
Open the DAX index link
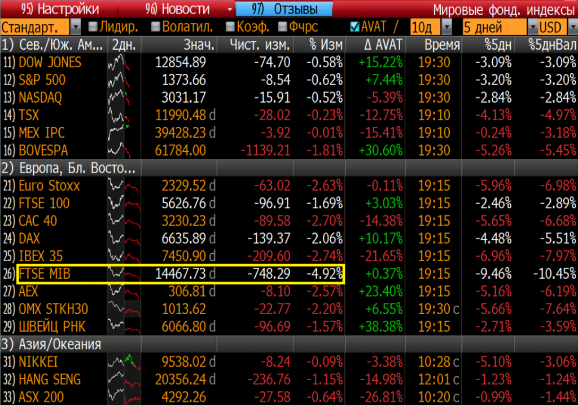[29, 239]
